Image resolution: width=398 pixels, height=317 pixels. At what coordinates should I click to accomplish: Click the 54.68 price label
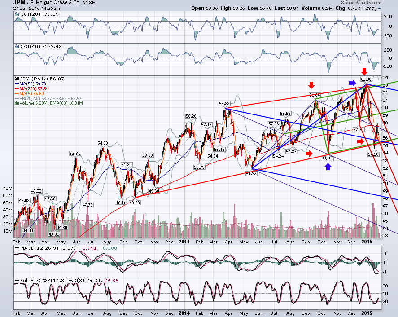(x=103, y=143)
